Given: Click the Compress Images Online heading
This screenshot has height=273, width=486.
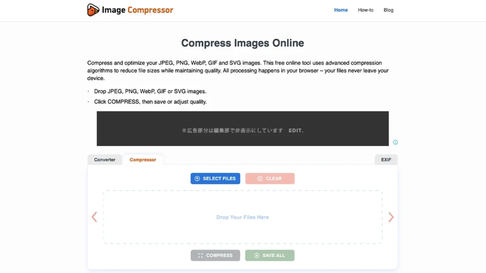Looking at the screenshot, I should 243,43.
